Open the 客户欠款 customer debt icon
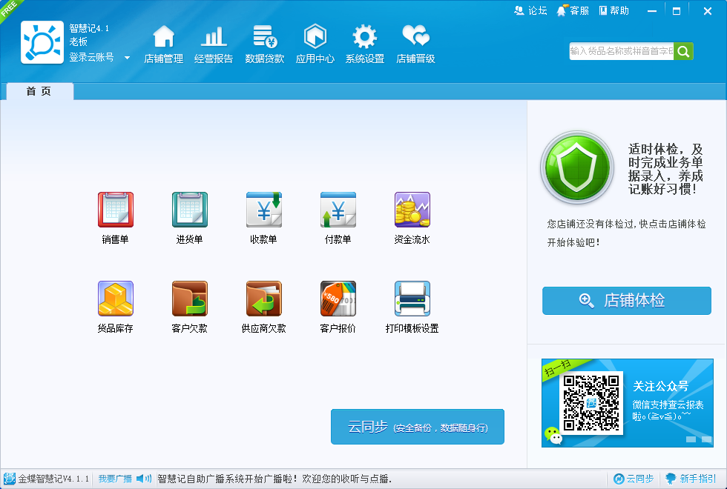 pyautogui.click(x=190, y=299)
